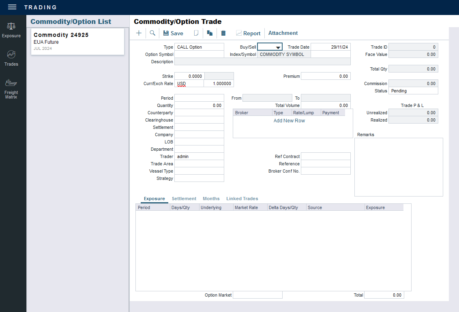Click the Report button

click(x=248, y=33)
